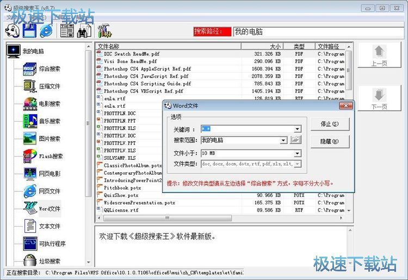Select QQLicense.rtf file row
Image resolution: width=408 pixels, height=280 pixels.
point(221,210)
